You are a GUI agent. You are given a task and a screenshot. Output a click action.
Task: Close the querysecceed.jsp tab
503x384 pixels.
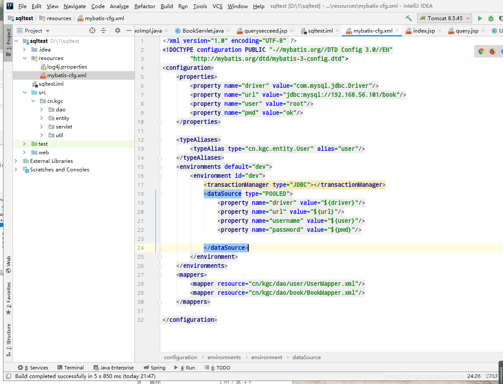[292, 30]
